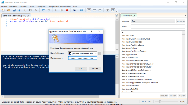Open the Déboguer menu
The image size is (188, 105).
[x=41, y=6]
